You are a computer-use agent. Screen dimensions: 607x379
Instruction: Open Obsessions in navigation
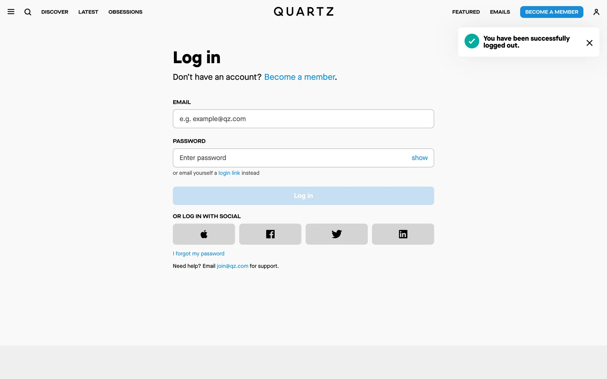[125, 12]
